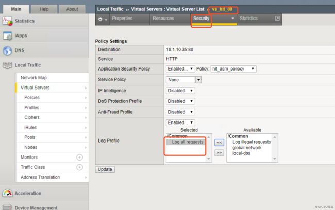The width and height of the screenshot is (335, 210).
Task: Expand the Virtual Servers submenu arrow
Action: [x=86, y=87]
